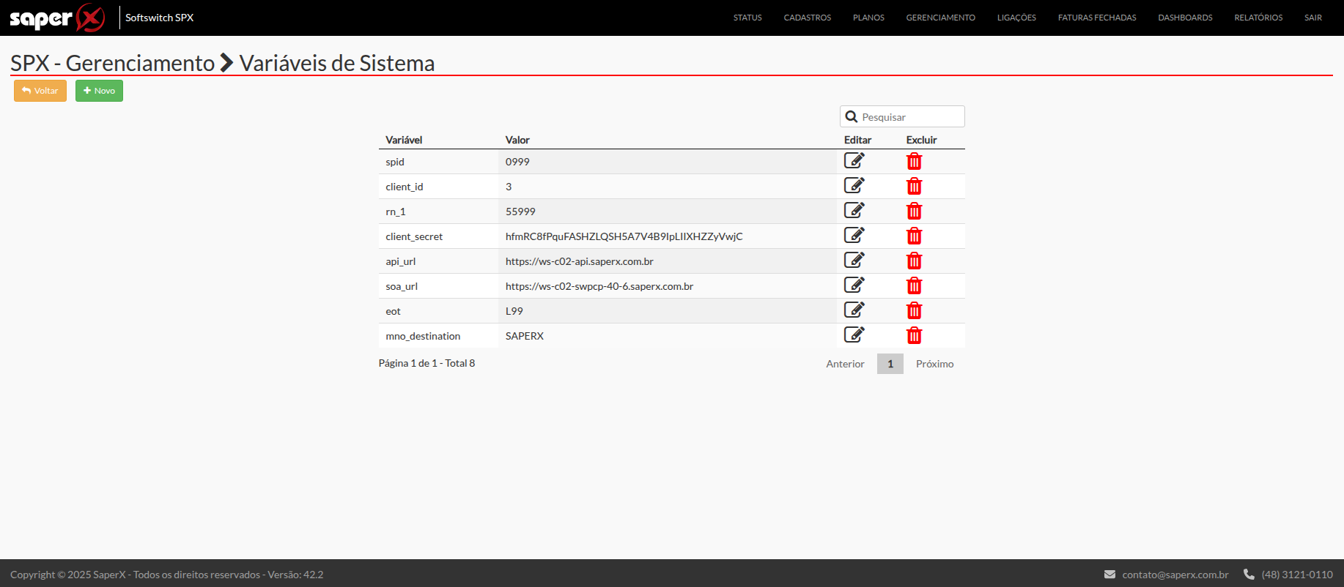Screen dimensions: 1344x587
Task: Click the SaperX logo
Action: [x=57, y=18]
